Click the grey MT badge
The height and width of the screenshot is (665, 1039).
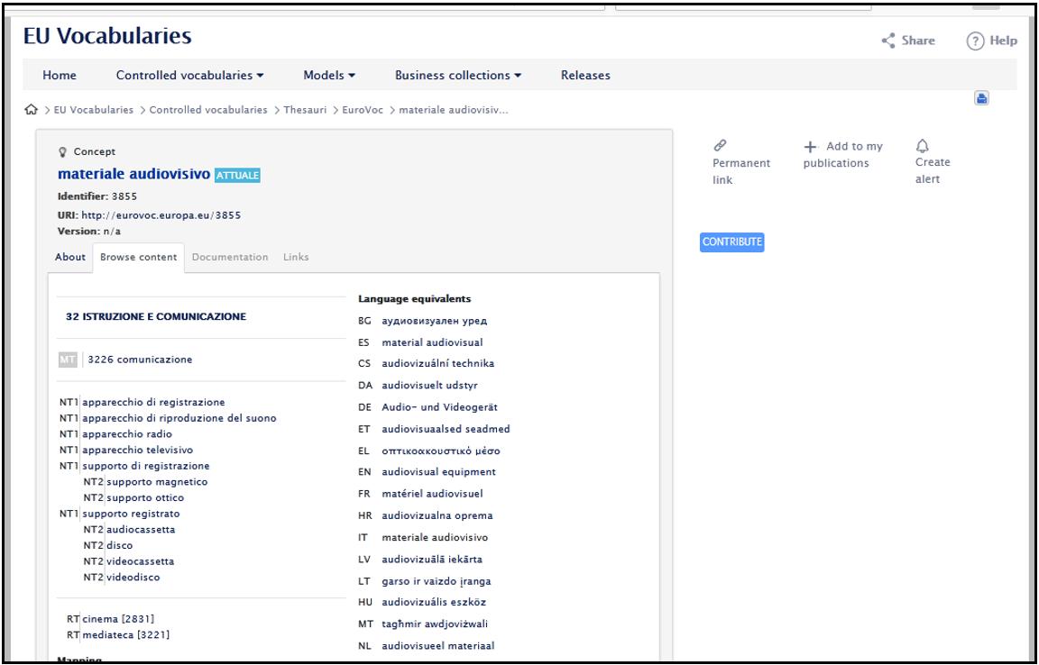click(x=68, y=360)
